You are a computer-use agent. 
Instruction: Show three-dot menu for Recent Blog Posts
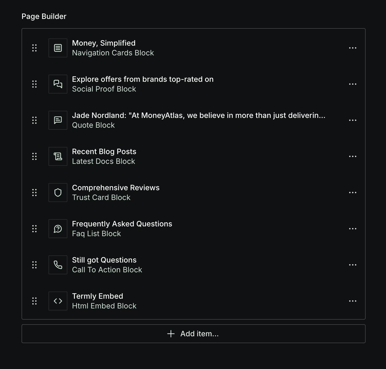click(353, 156)
